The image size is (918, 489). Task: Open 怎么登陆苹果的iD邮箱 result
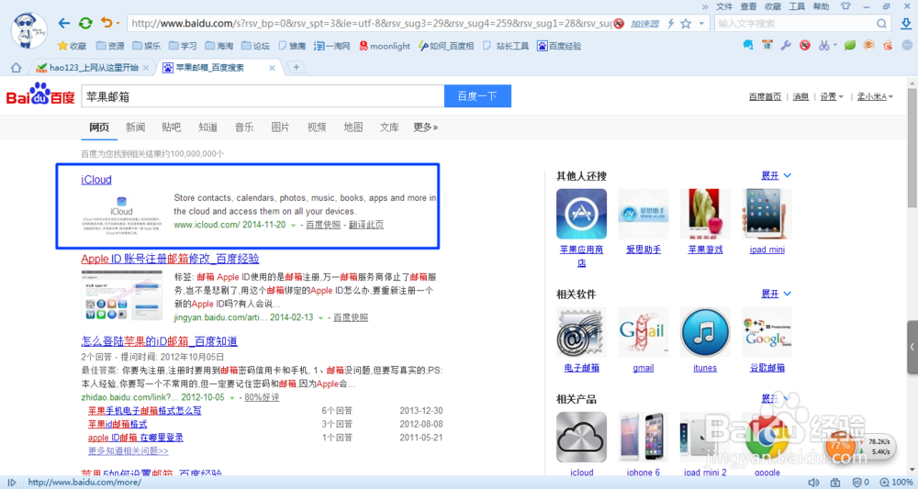coord(159,341)
